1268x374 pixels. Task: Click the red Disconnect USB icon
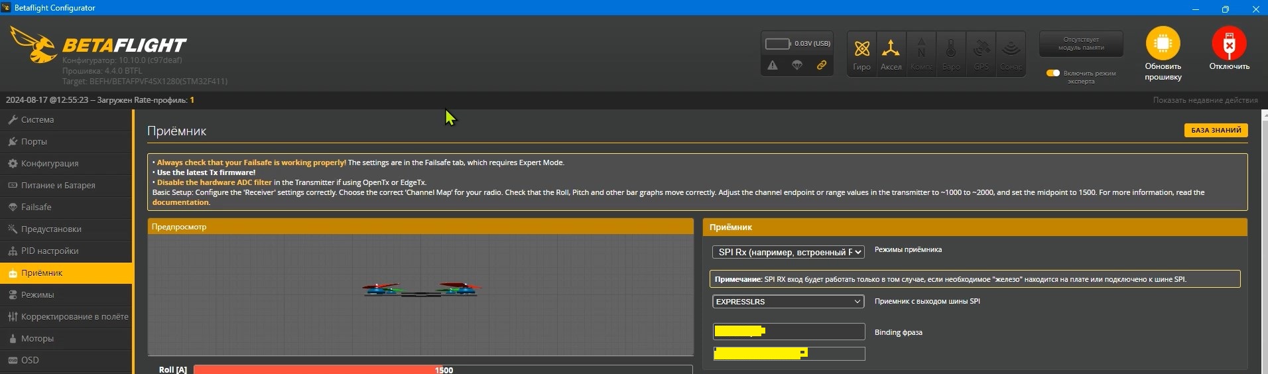point(1228,44)
